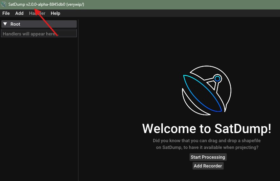Open the Add menu

click(x=19, y=13)
